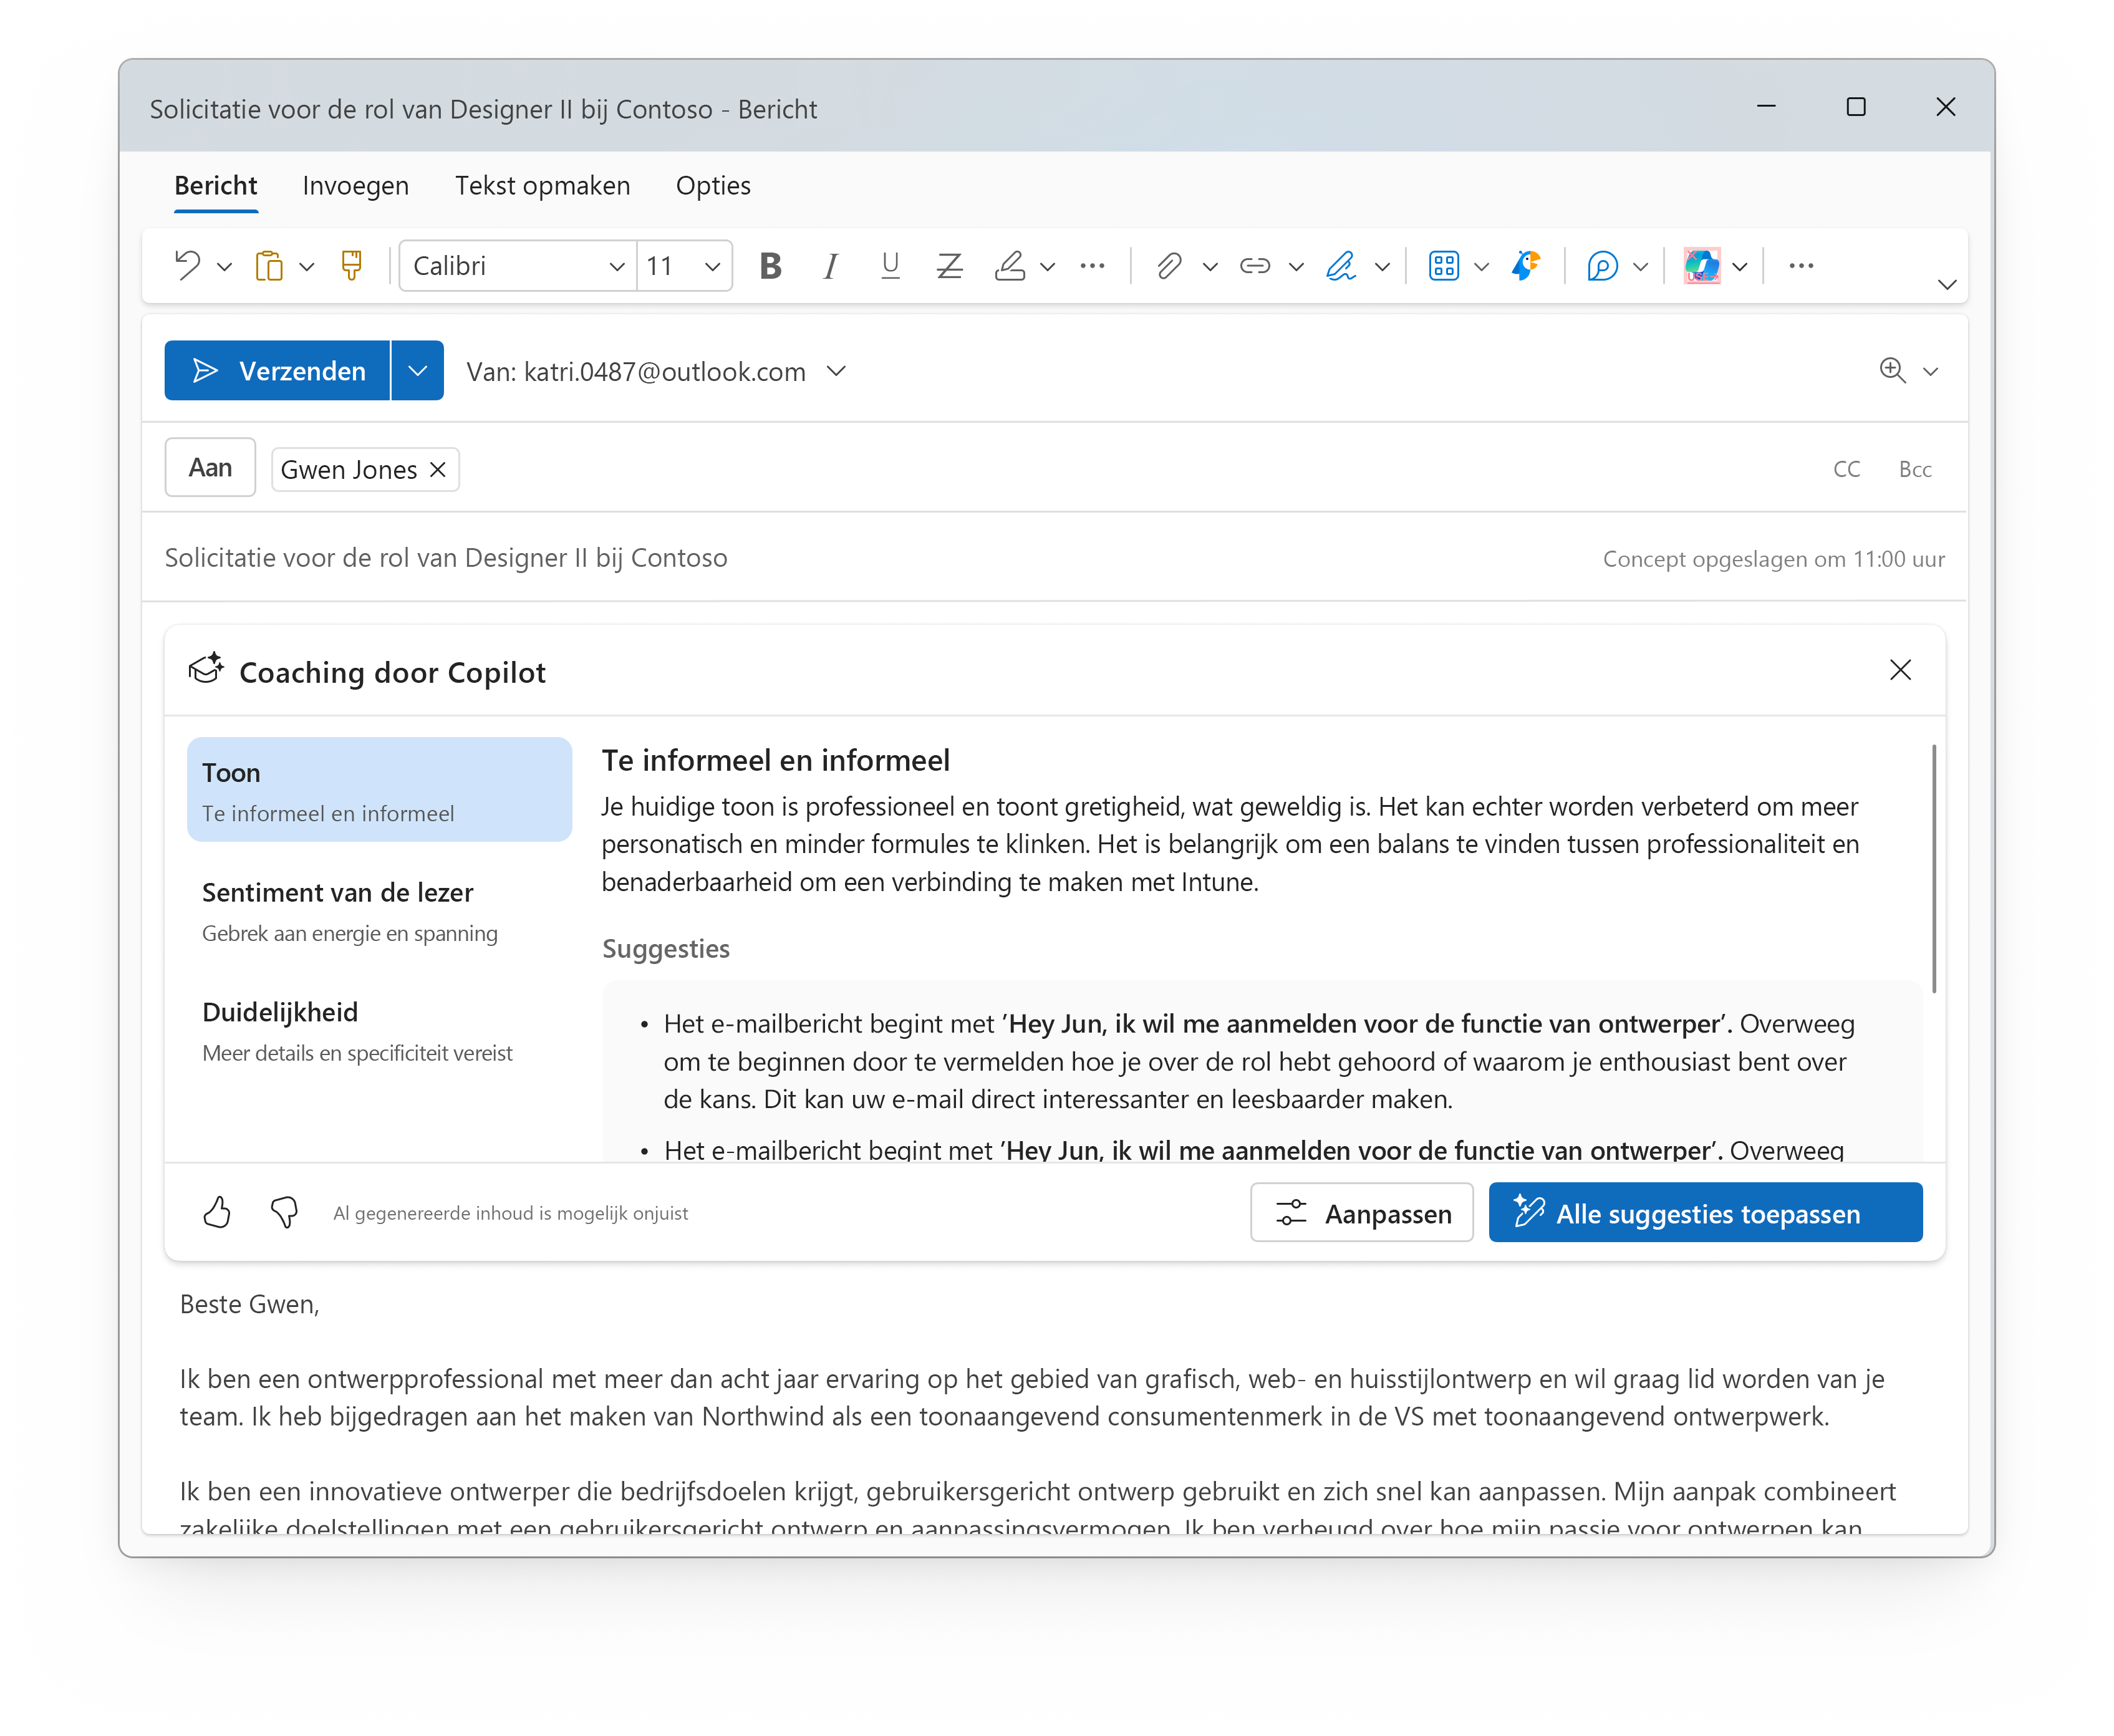Click the Undo icon
2114x1736 pixels.
click(187, 266)
